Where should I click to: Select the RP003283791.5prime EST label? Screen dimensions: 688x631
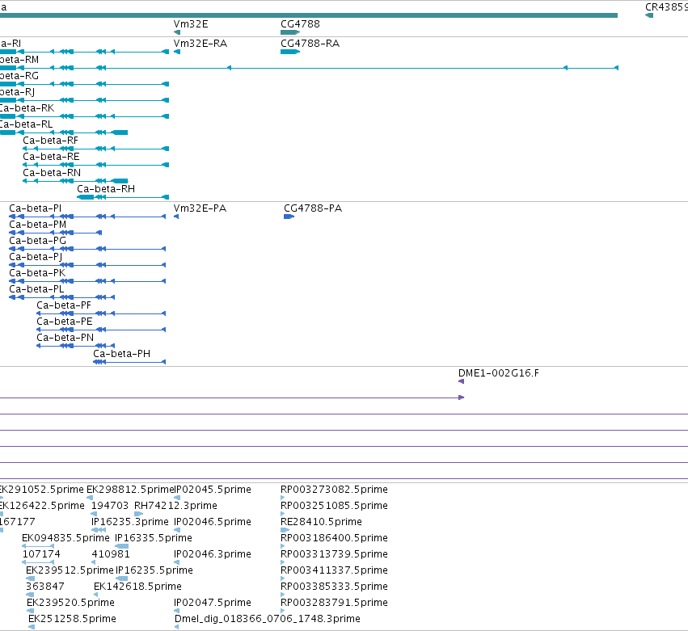coord(334,603)
